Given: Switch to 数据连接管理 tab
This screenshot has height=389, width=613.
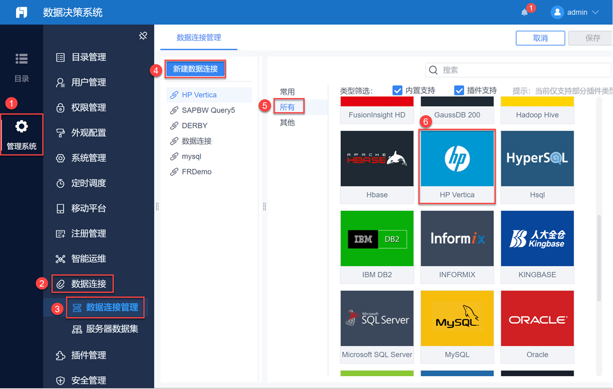Looking at the screenshot, I should 198,37.
